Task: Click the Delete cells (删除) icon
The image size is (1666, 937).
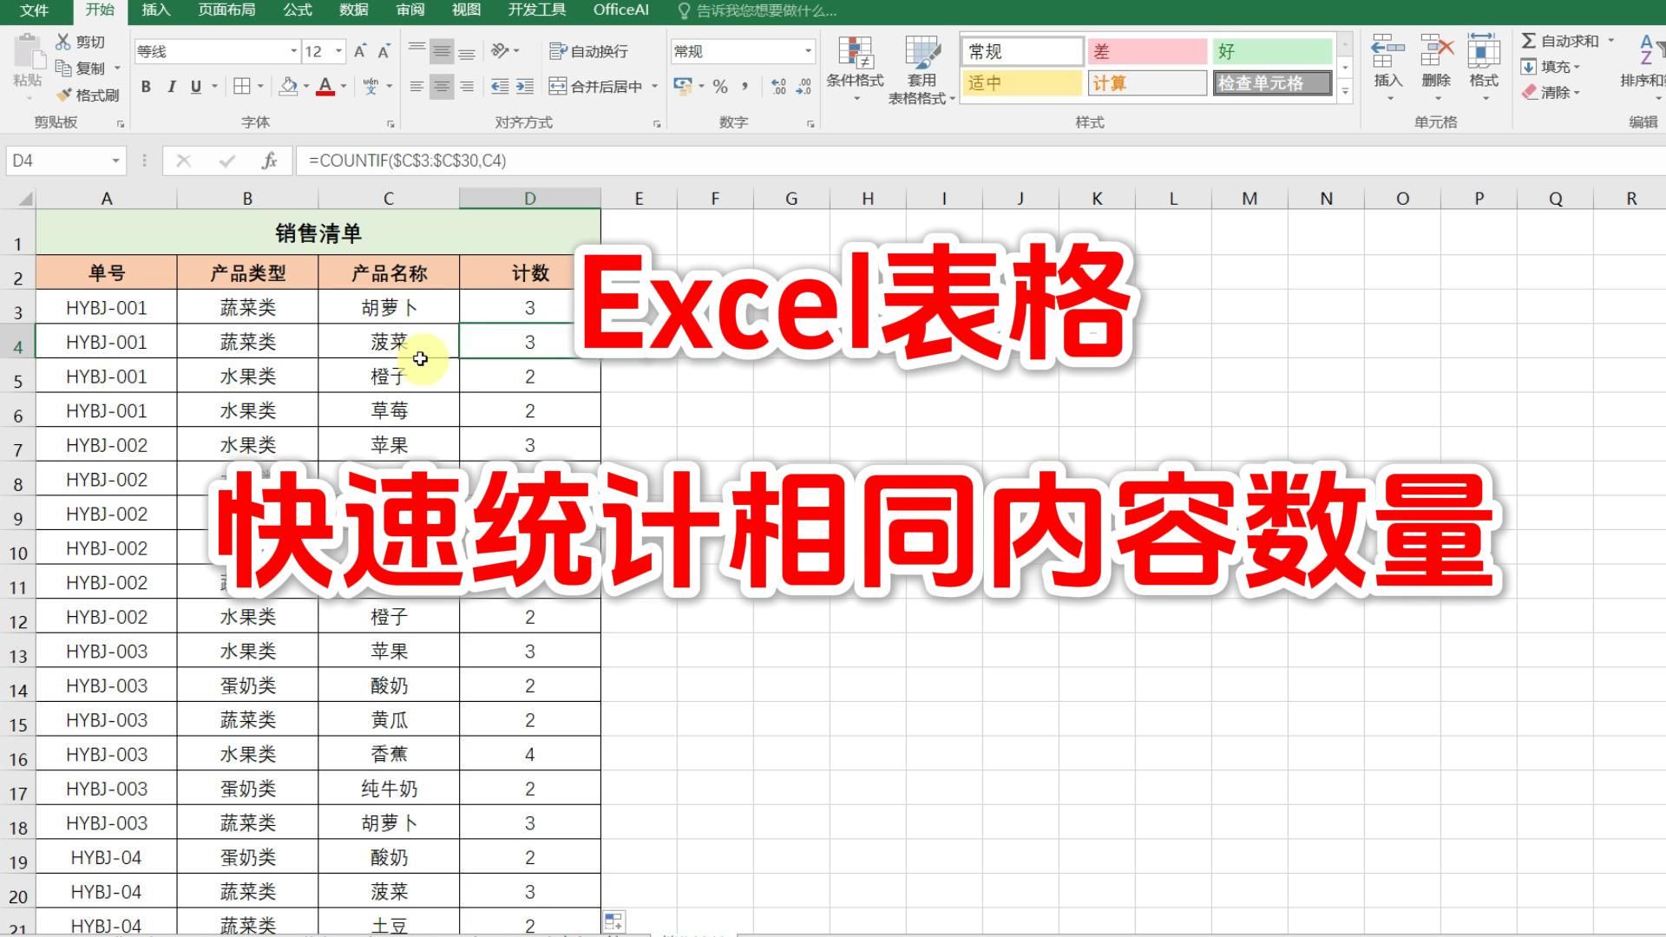Action: [x=1436, y=51]
